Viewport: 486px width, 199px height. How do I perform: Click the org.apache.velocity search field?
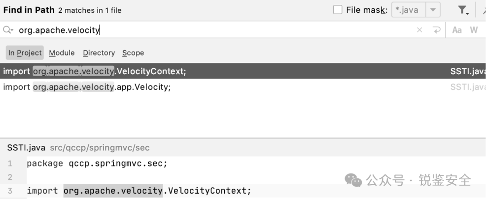tap(214, 30)
